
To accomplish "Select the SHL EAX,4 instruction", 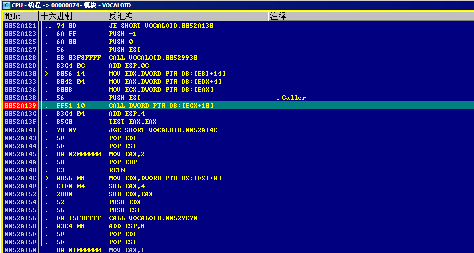I will point(127,186).
